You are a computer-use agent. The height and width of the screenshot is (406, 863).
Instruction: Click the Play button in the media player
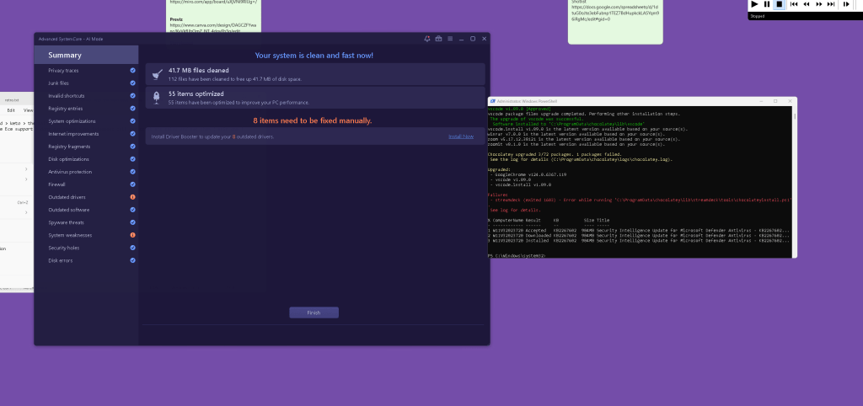coord(754,4)
